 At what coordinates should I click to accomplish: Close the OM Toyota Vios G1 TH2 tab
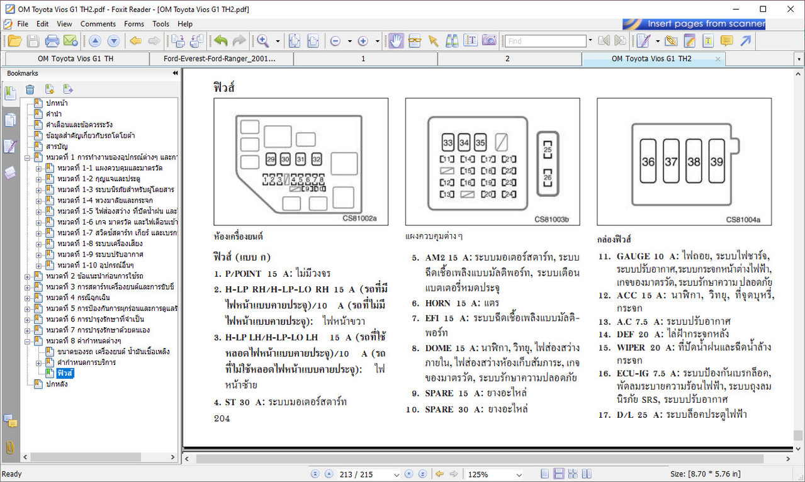click(x=718, y=59)
